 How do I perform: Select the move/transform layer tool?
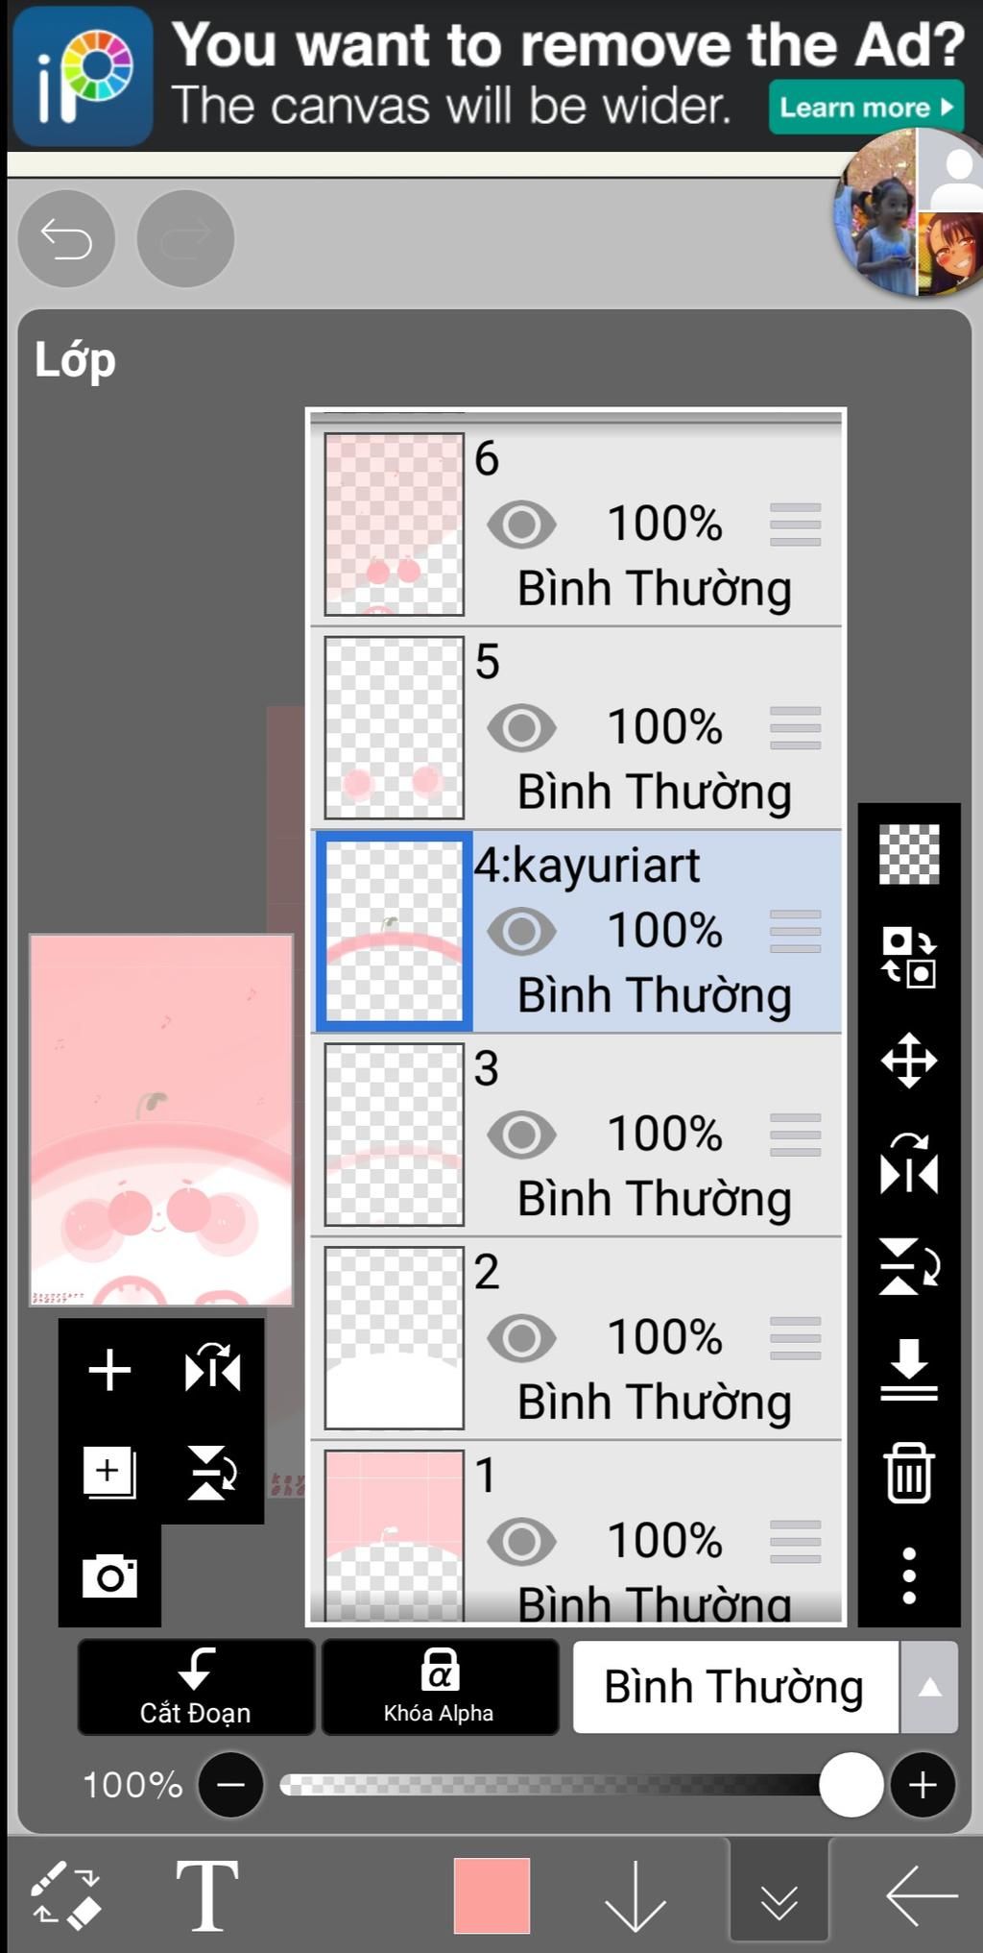908,1061
